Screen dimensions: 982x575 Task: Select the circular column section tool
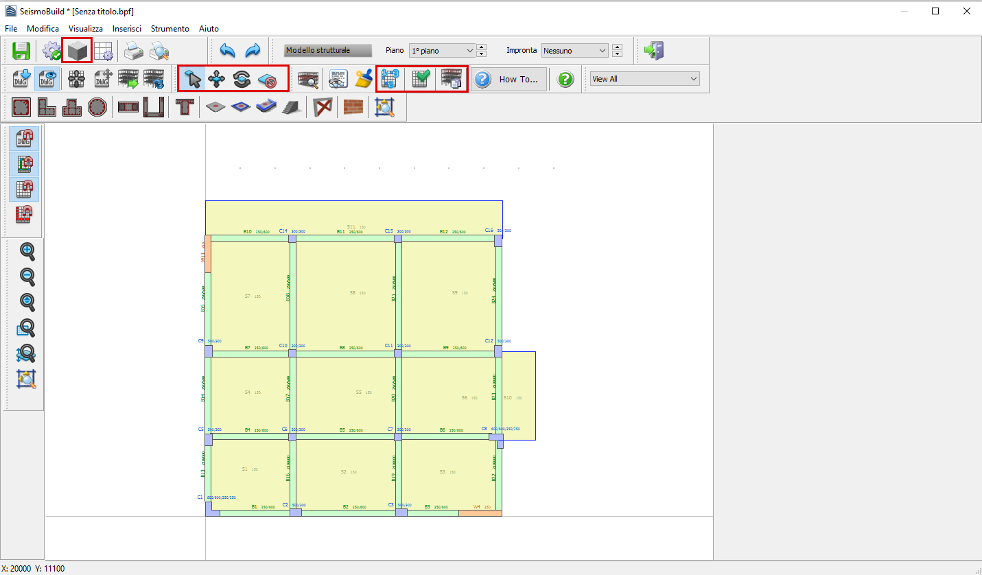point(97,108)
